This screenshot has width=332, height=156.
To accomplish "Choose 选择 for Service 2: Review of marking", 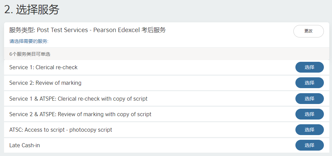I will pyautogui.click(x=310, y=83).
